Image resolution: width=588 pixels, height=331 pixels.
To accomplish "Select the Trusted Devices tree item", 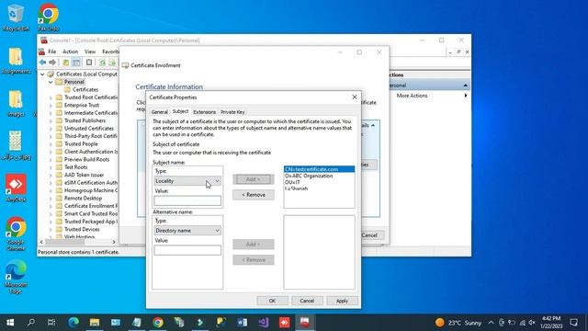I will pyautogui.click(x=82, y=229).
